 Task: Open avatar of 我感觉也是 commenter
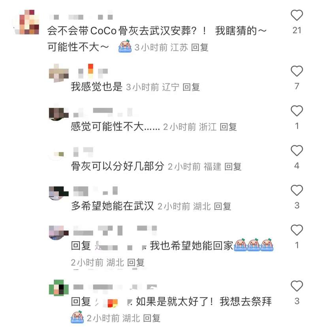[58, 73]
